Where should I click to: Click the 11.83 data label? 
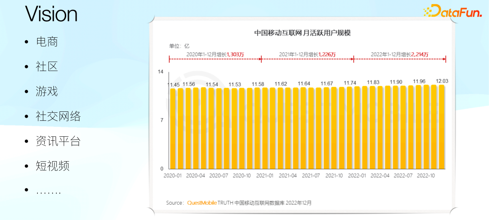373,82
